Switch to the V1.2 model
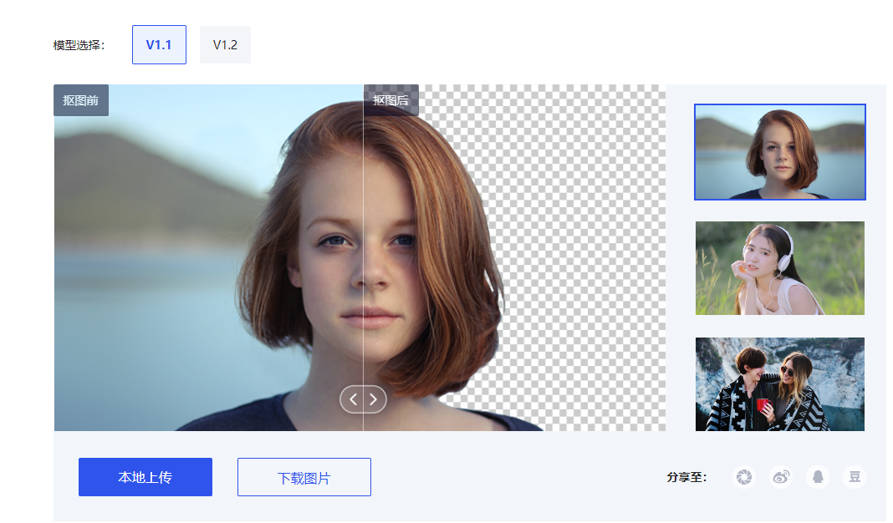This screenshot has width=893, height=523. click(225, 45)
